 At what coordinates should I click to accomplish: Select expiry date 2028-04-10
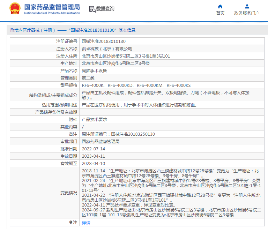point(93,164)
